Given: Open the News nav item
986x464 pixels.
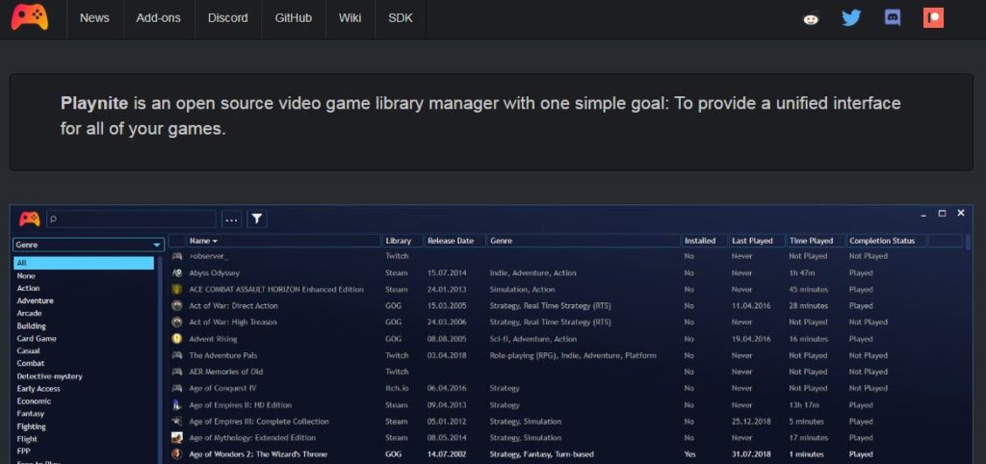Looking at the screenshot, I should coord(94,18).
